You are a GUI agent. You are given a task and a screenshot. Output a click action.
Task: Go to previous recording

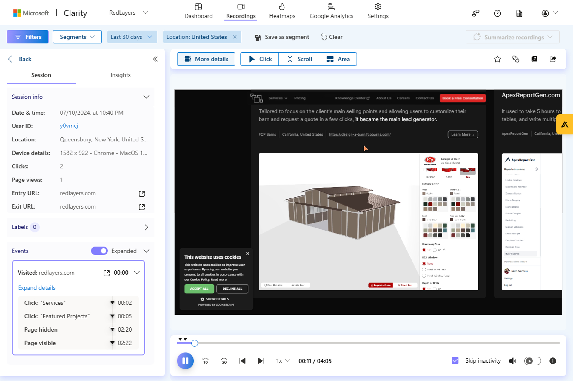242,361
